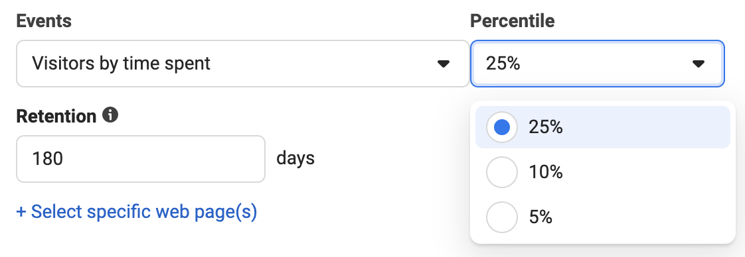The image size is (745, 257).
Task: Click the Retention info icon
Action: coord(110,115)
